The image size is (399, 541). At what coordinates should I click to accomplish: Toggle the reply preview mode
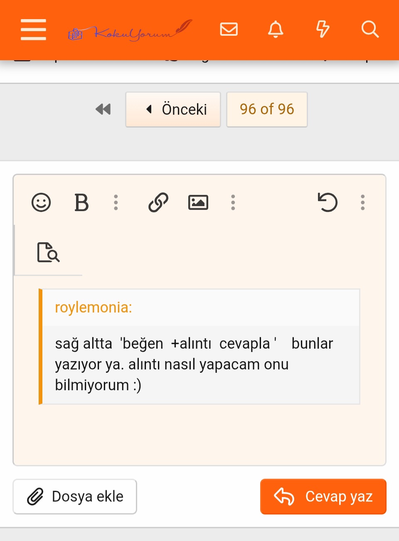click(48, 252)
